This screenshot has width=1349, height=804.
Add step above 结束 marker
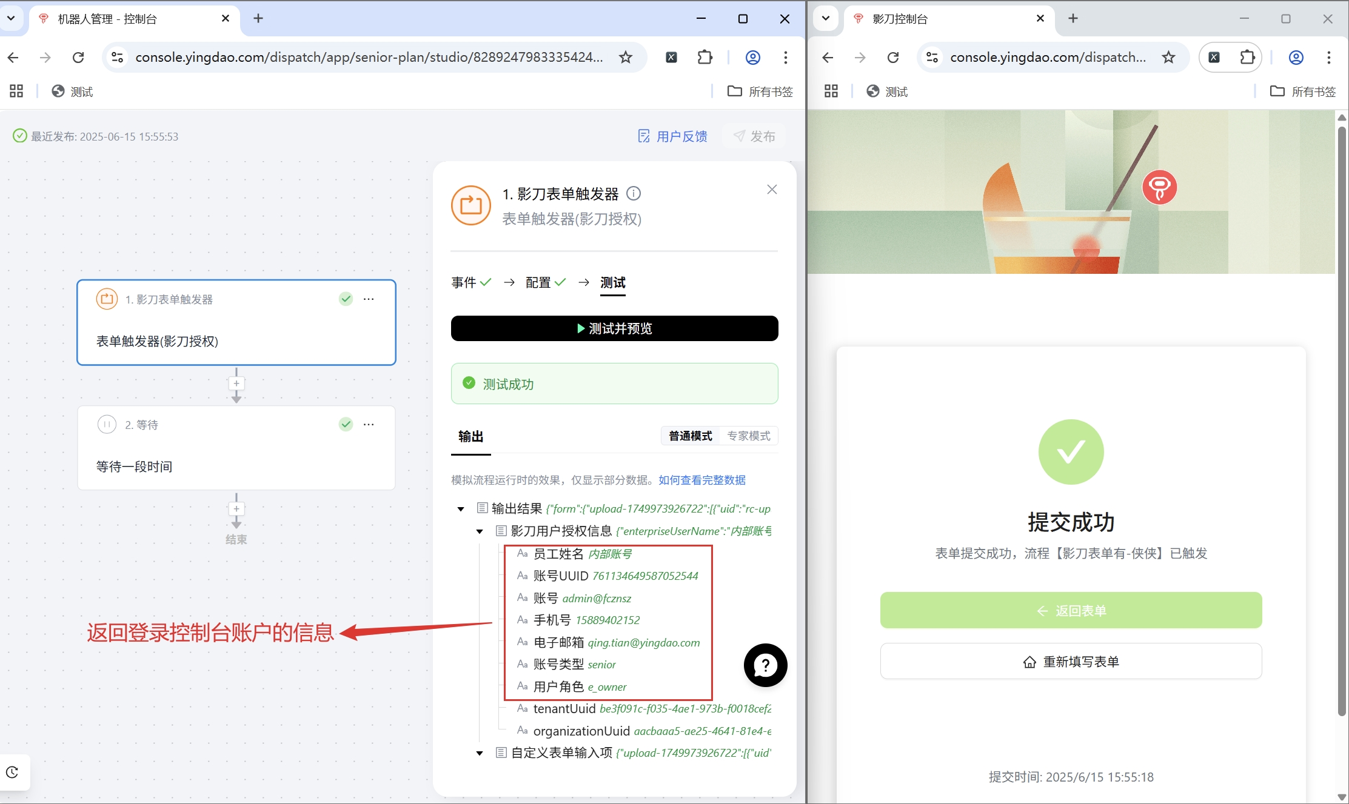(x=236, y=509)
